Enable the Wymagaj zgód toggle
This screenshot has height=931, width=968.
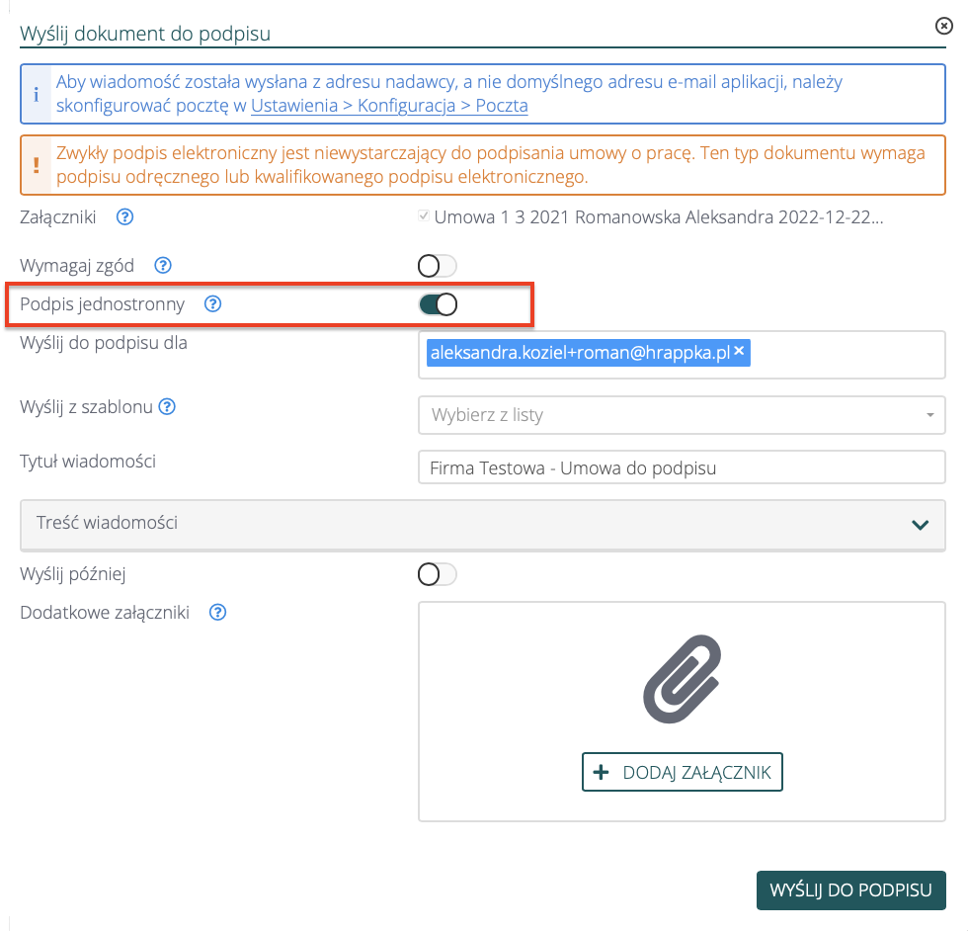[438, 266]
